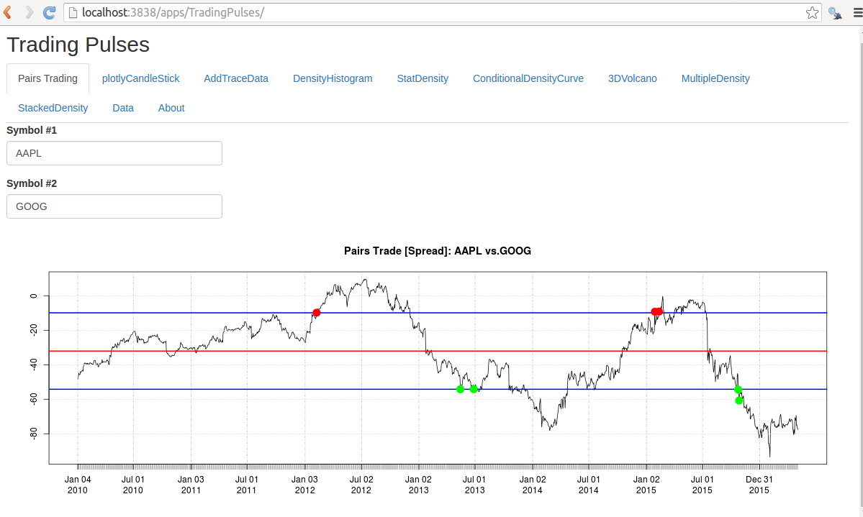Image resolution: width=863 pixels, height=517 pixels.
Task: Open the AddTraceData tab
Action: (x=236, y=78)
